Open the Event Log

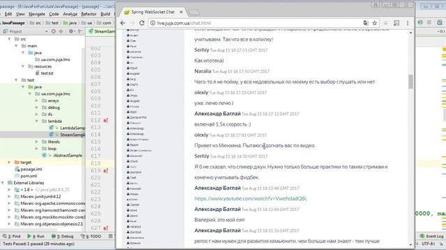(x=432, y=236)
